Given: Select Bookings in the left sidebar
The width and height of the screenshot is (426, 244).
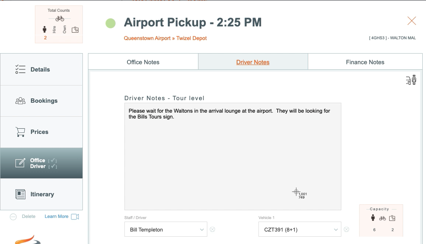Looking at the screenshot, I should (x=42, y=101).
